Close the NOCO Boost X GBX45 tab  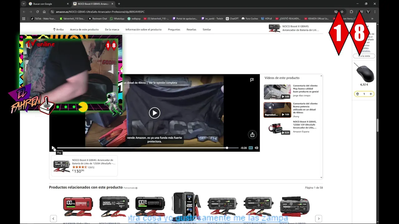pos(112,4)
